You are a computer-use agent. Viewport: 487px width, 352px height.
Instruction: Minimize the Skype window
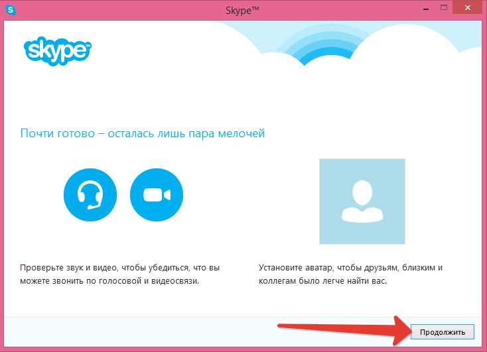coord(426,9)
